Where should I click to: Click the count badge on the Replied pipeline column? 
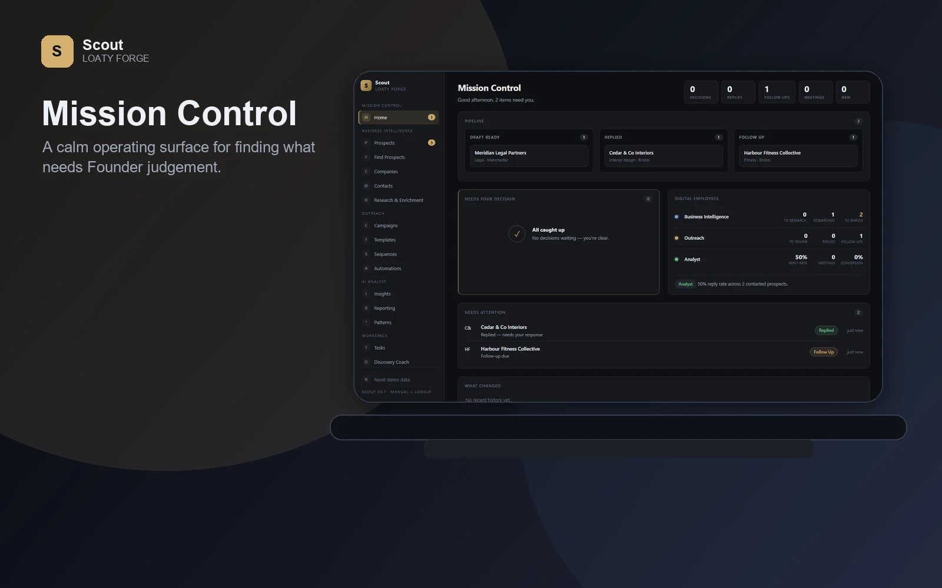coord(718,138)
